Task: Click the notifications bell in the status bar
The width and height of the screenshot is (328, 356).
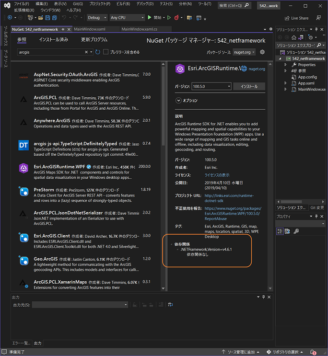Action: tap(313, 352)
